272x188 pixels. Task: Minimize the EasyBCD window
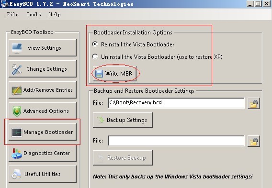250,4
